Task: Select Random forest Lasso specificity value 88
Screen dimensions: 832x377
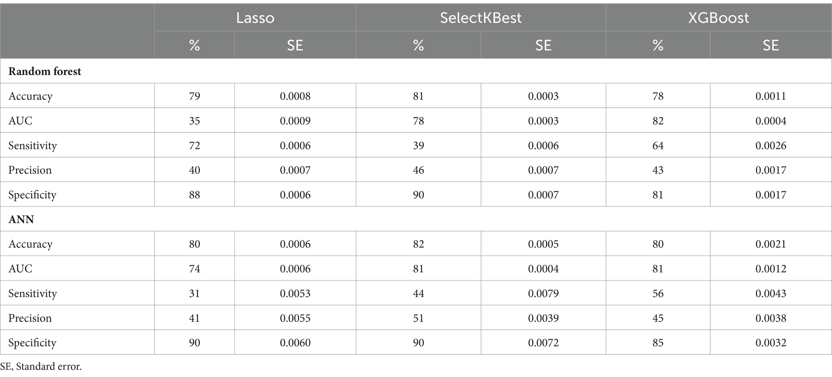Action: click(x=194, y=195)
